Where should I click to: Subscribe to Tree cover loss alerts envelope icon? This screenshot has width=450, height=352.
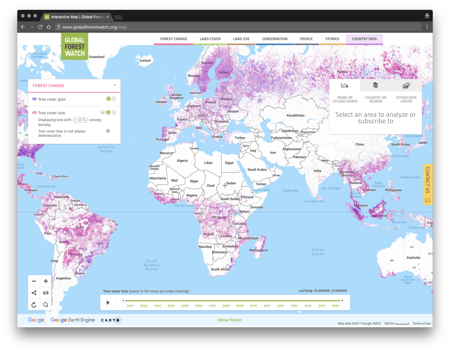click(103, 113)
